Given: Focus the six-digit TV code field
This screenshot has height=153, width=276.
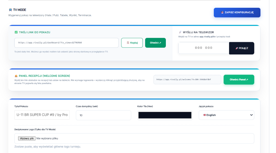Looking at the screenshot, I should click(204, 48).
